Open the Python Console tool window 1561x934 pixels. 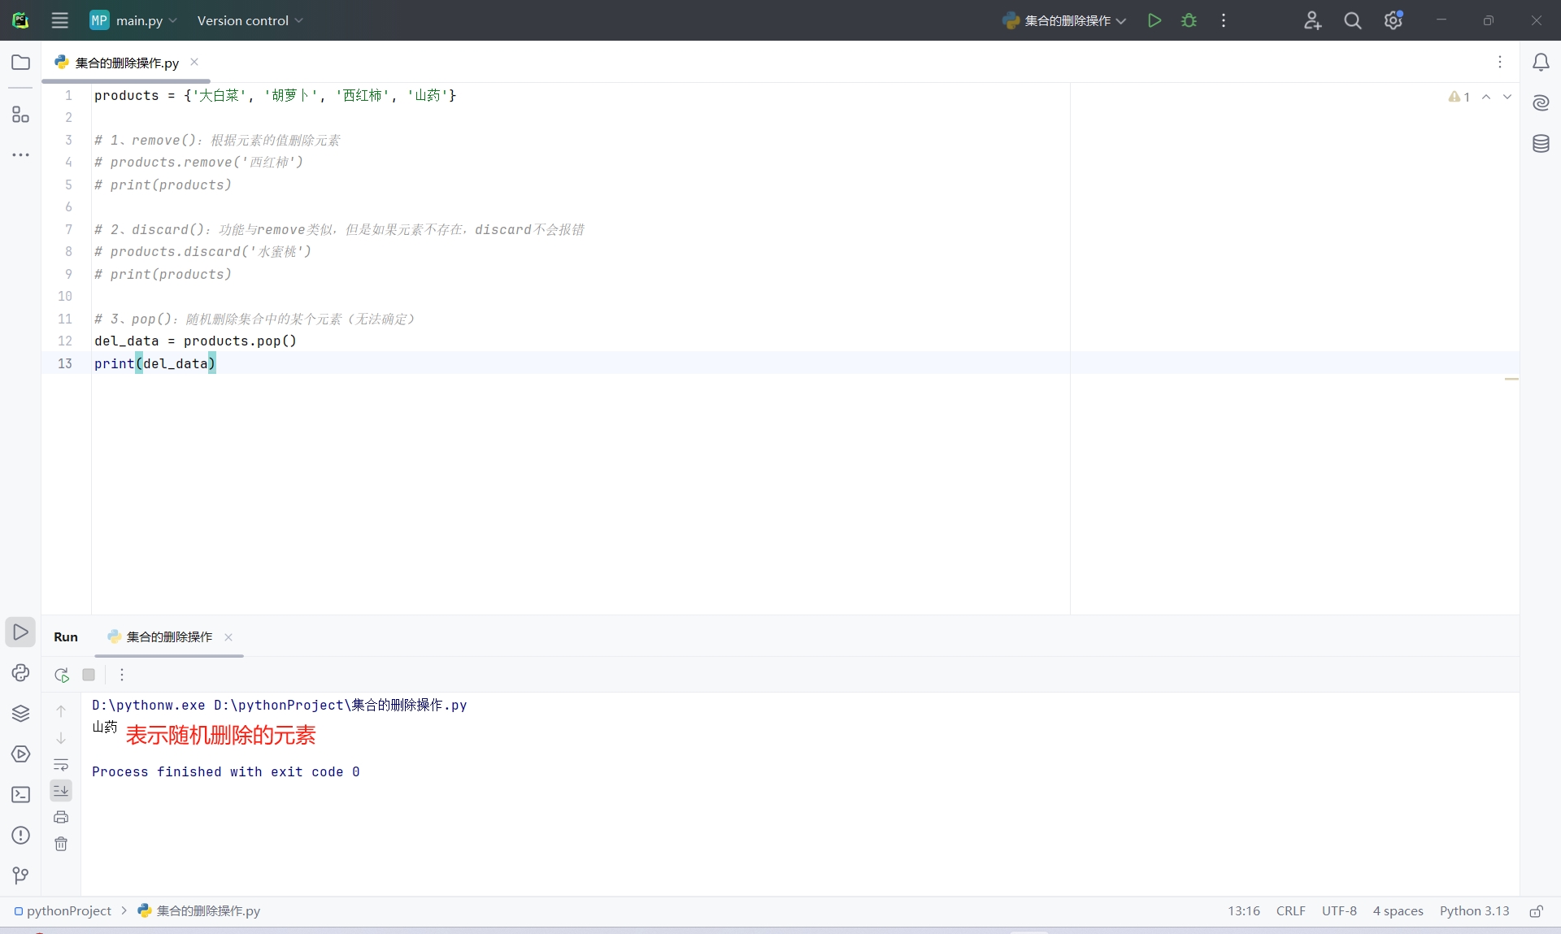pos(20,673)
